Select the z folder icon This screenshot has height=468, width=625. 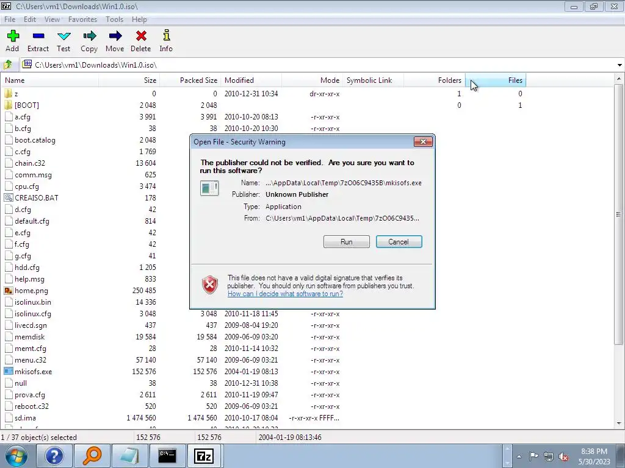pyautogui.click(x=9, y=93)
